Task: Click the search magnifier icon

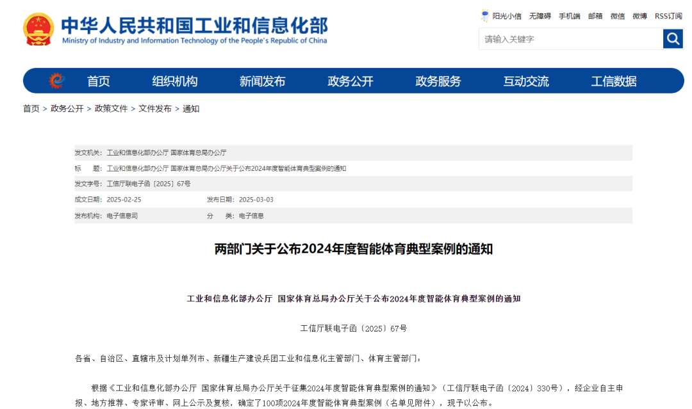Action: pos(672,38)
